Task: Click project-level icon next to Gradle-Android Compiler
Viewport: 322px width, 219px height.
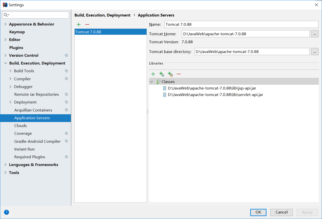Action: 66,141
